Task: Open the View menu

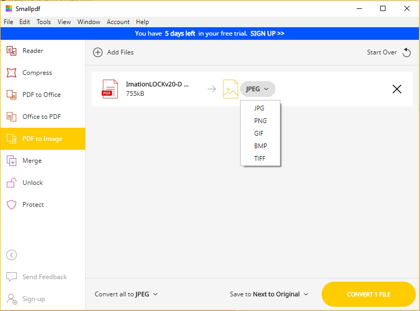Action: coord(64,22)
